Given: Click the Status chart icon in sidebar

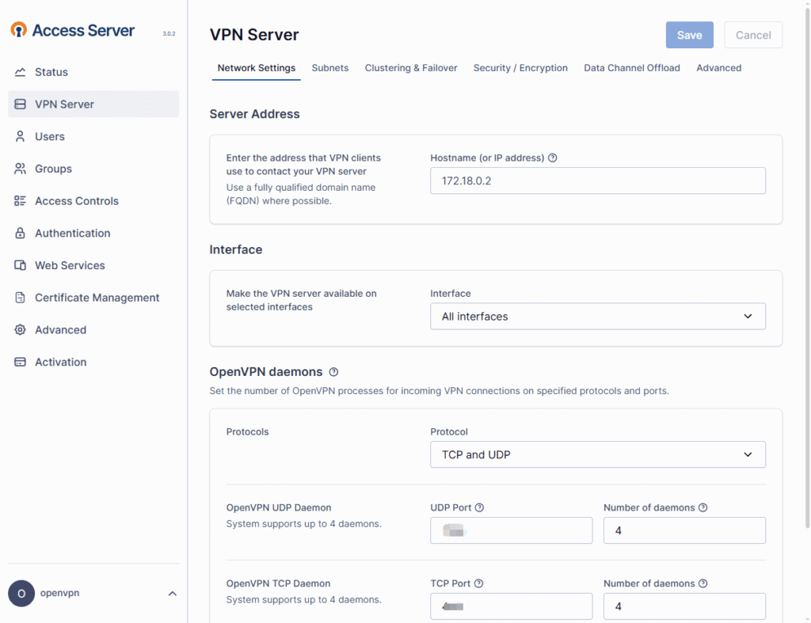Looking at the screenshot, I should (x=21, y=72).
